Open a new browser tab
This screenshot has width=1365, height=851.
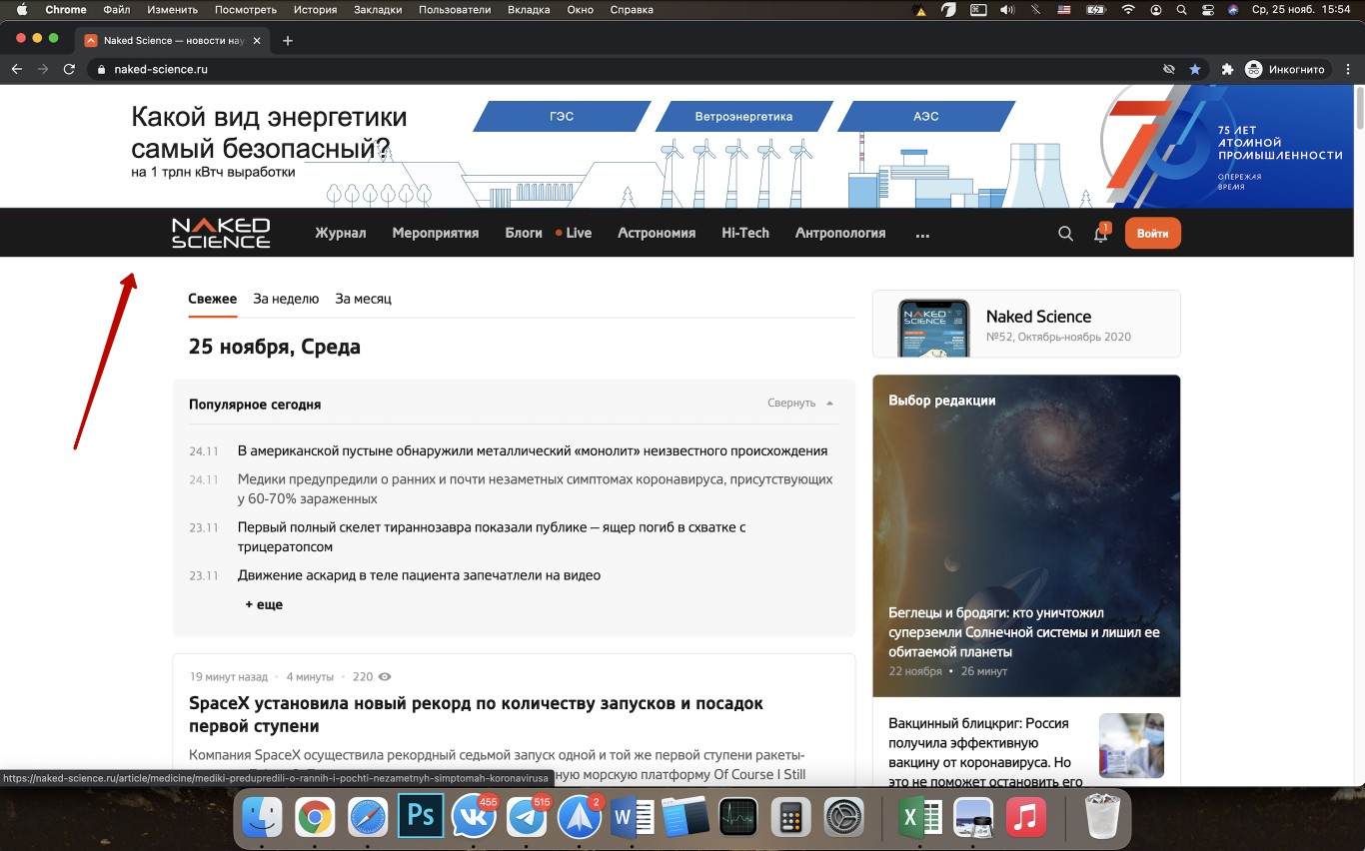pyautogui.click(x=288, y=41)
